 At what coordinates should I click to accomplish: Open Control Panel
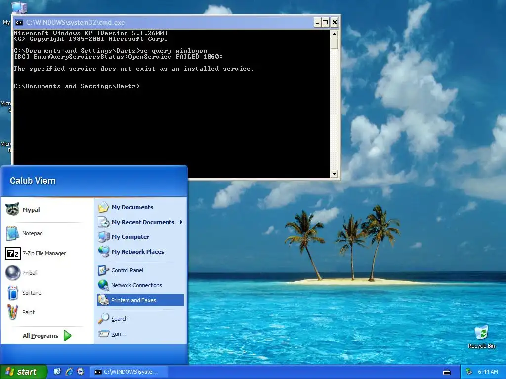(140, 270)
